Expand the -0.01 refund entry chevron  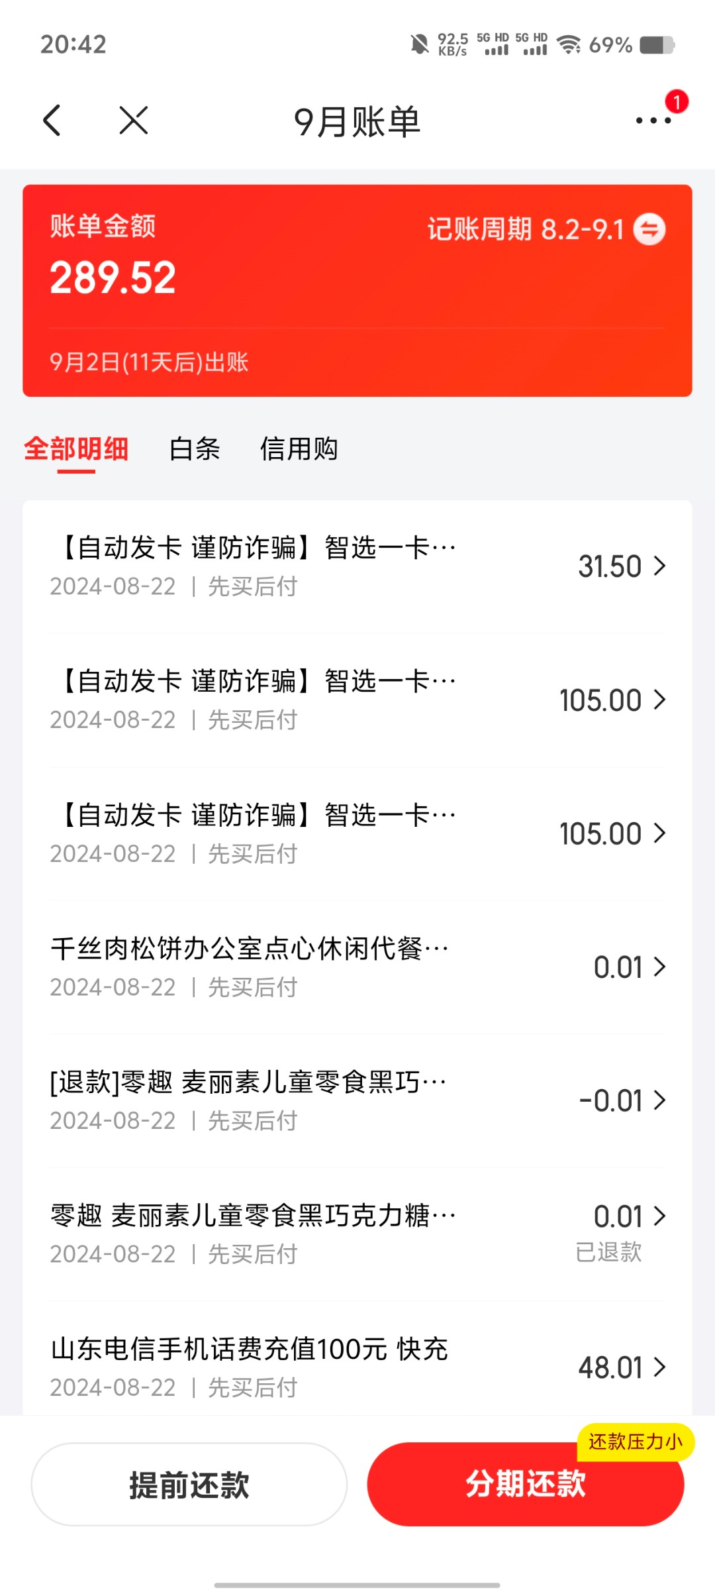[x=659, y=1100]
